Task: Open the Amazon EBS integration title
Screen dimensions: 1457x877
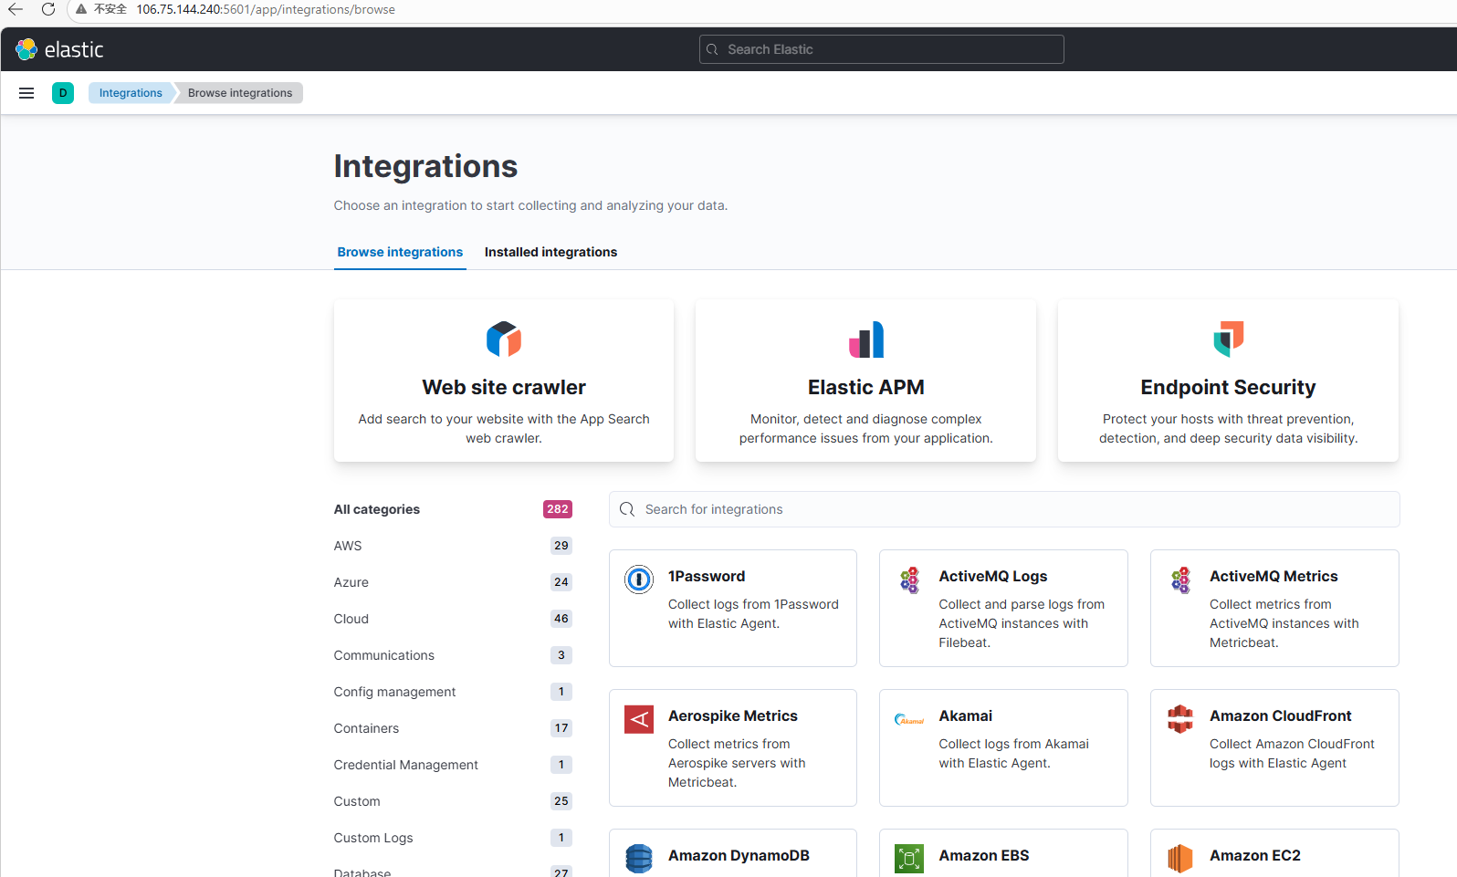Action: (984, 855)
